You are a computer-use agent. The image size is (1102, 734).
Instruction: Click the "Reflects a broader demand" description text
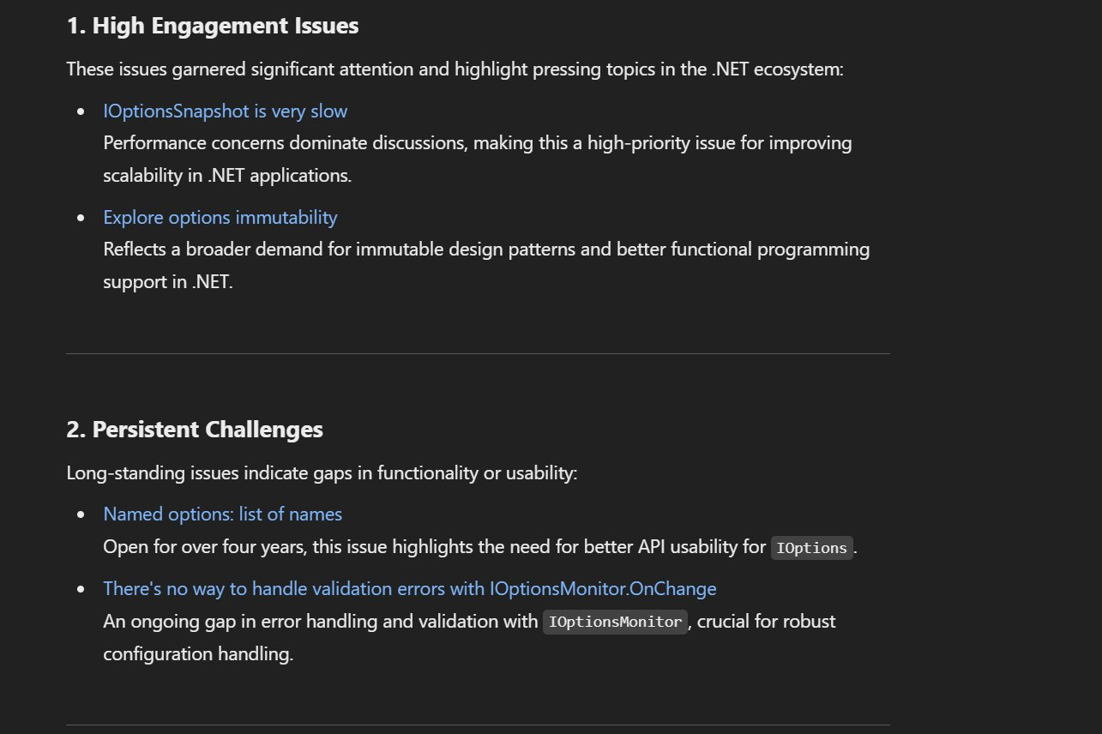click(x=485, y=250)
